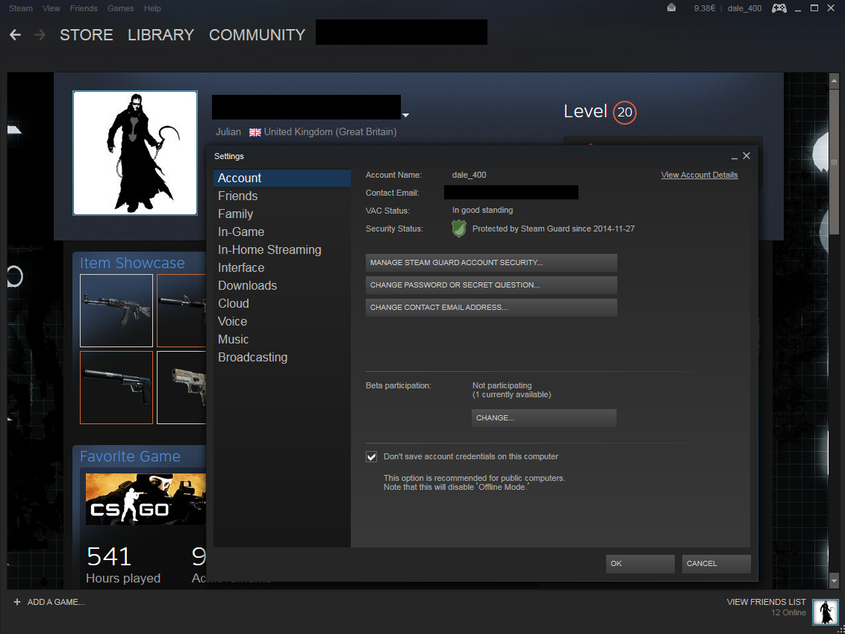Select Downloads settings category
The width and height of the screenshot is (845, 634).
point(282,286)
